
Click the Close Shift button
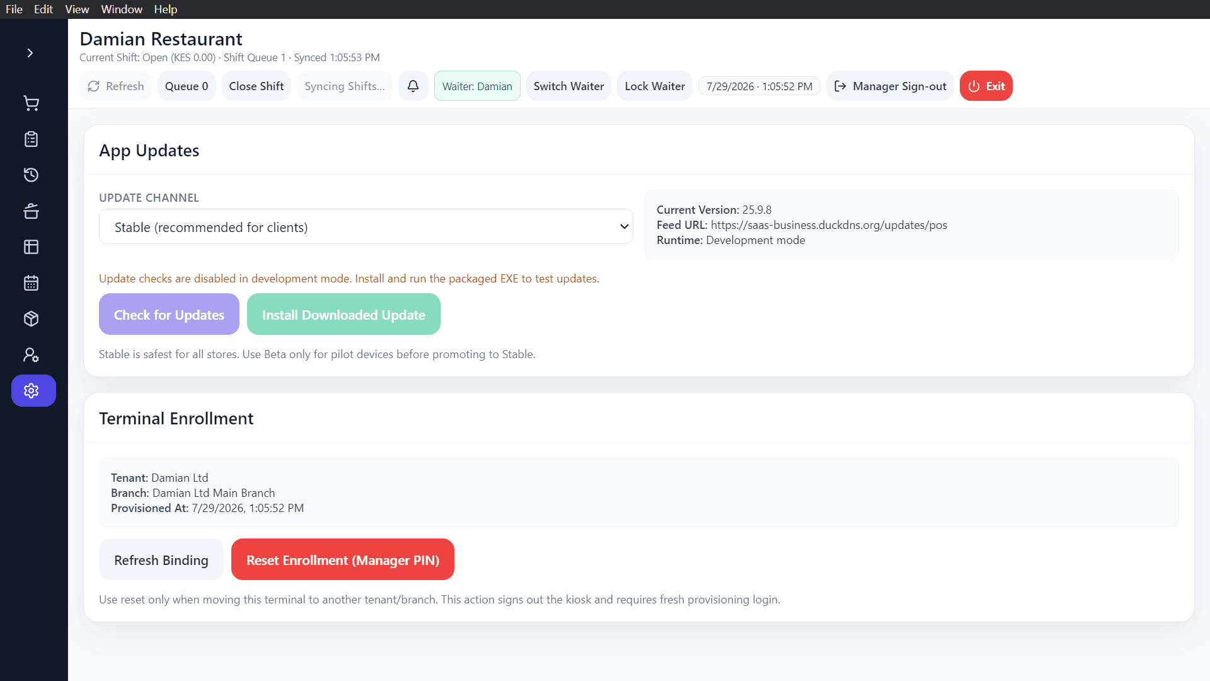coord(256,86)
